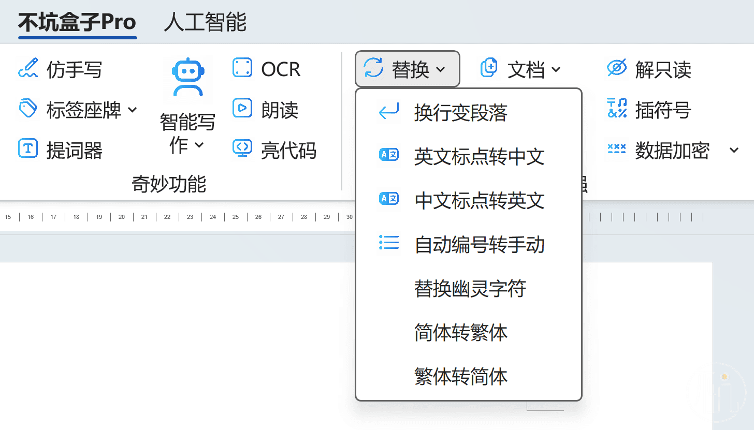Choose 英文标点转中文 menu entry
754x430 pixels.
pyautogui.click(x=469, y=157)
